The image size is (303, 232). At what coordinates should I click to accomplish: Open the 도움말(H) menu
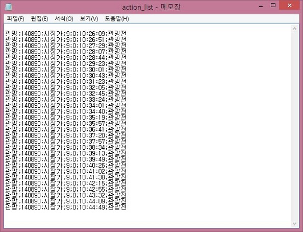(117, 19)
